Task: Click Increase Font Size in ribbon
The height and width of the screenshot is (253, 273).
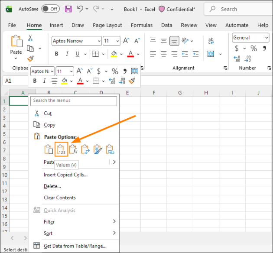Action: [126, 41]
